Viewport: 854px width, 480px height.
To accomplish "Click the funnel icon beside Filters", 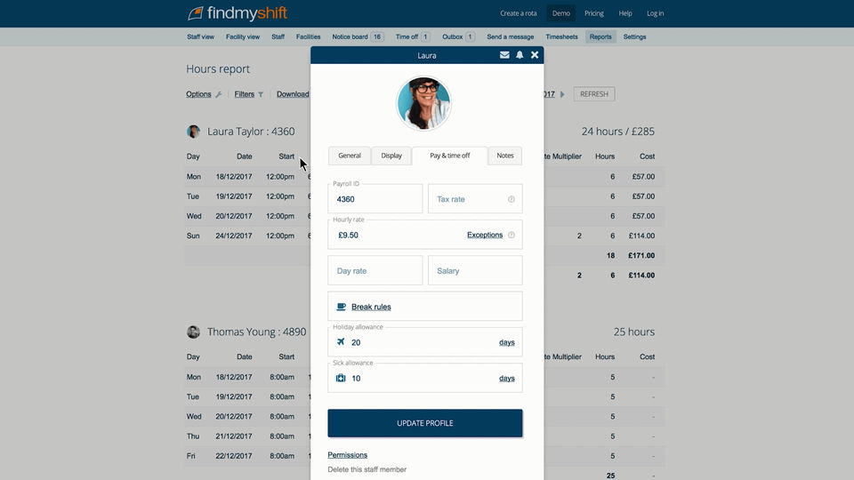I will point(261,95).
